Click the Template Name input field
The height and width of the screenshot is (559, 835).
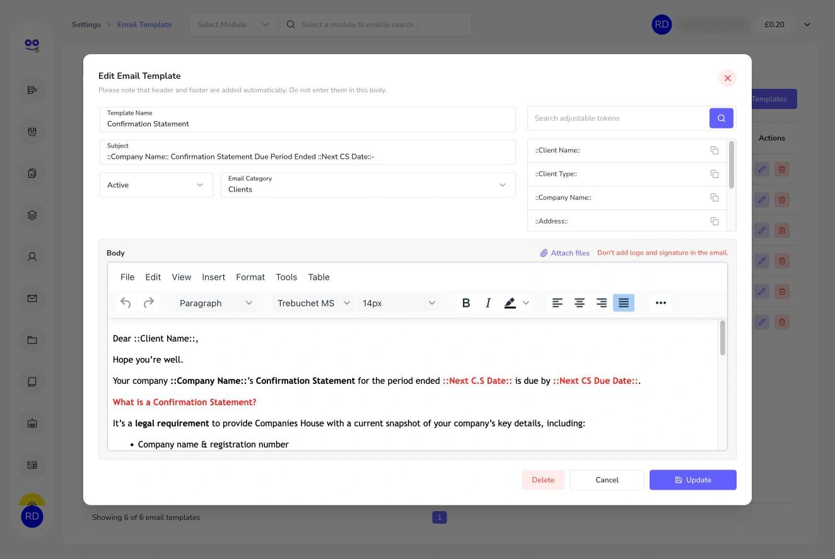click(x=308, y=119)
